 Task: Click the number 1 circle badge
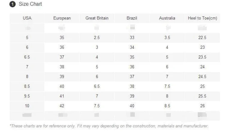pyautogui.click(x=12, y=4)
